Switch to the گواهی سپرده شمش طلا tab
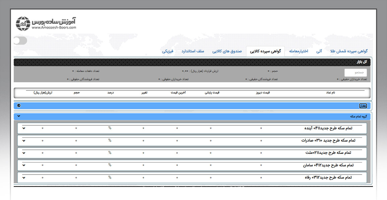Viewport: 387px width, 200px height. click(x=349, y=51)
